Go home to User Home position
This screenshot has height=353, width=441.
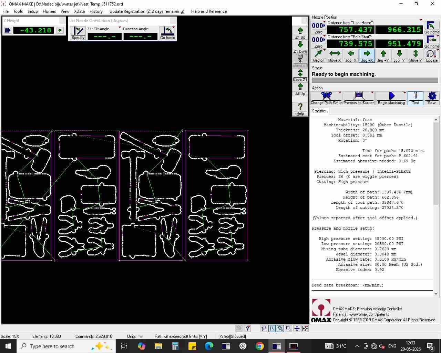point(432,28)
